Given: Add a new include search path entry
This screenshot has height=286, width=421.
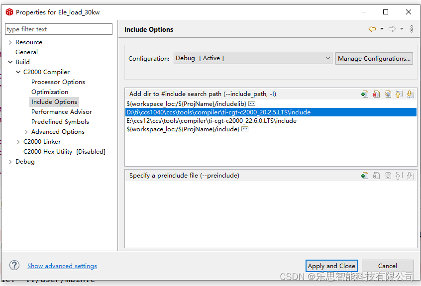Looking at the screenshot, I should 365,94.
